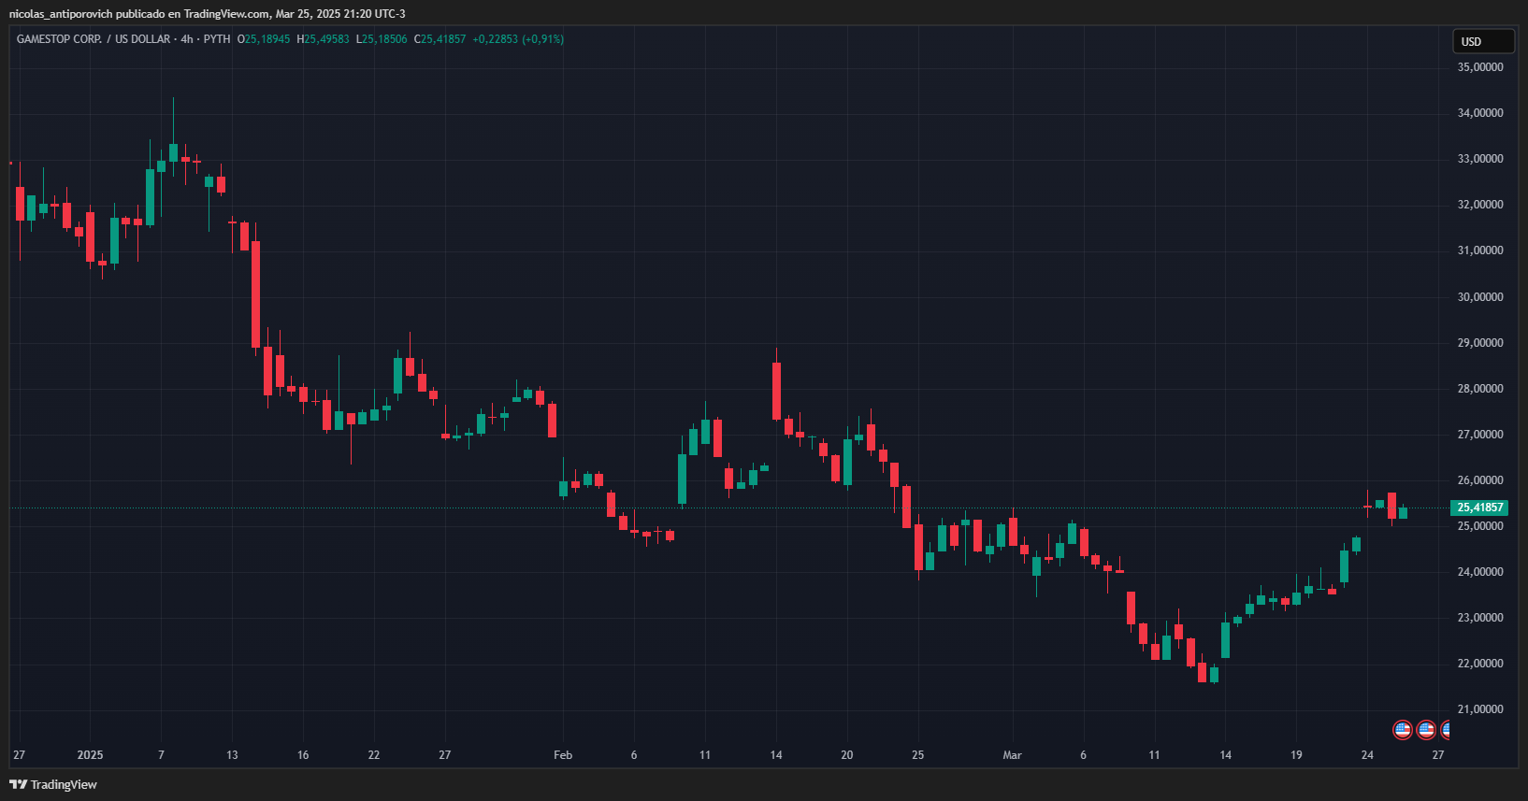
Task: Open the US flag economic event marker nearest the 24 date
Action: point(1402,730)
